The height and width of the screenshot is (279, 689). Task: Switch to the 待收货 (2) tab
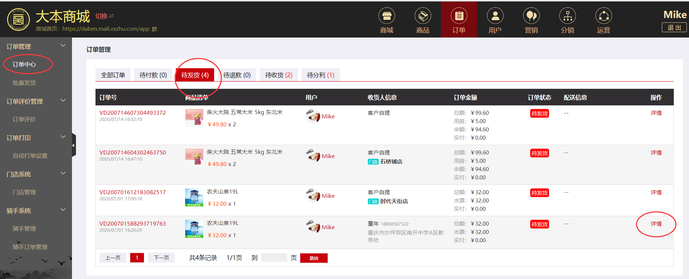278,75
